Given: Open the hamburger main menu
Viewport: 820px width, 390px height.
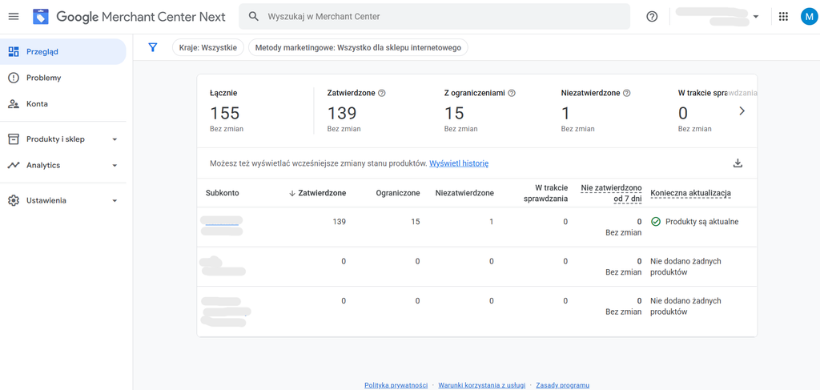Looking at the screenshot, I should [x=14, y=17].
